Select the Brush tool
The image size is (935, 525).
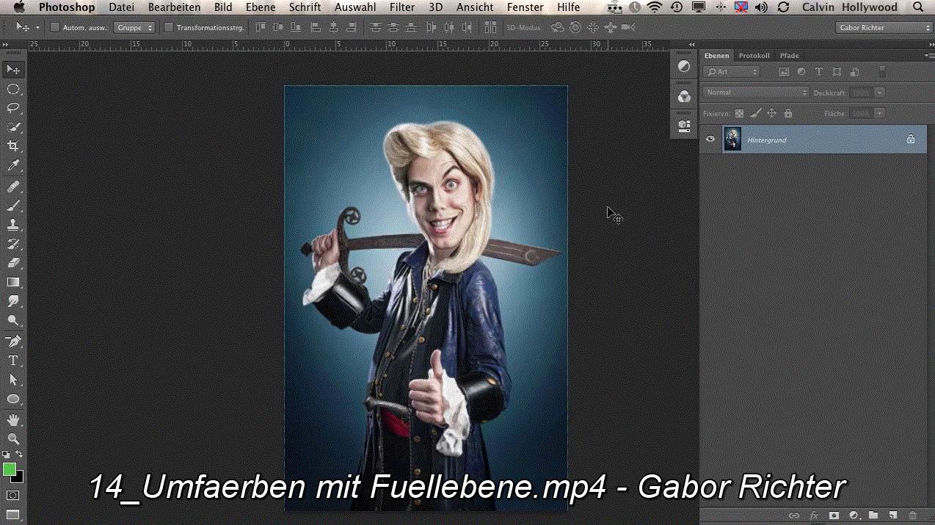coord(13,206)
